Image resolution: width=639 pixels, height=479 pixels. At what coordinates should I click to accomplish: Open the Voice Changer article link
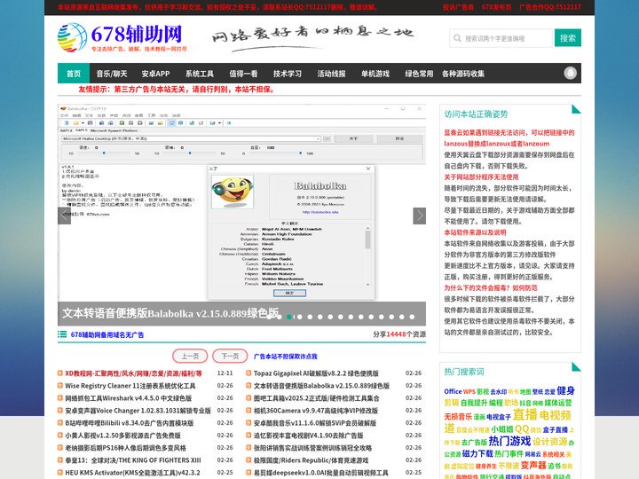pos(138,411)
